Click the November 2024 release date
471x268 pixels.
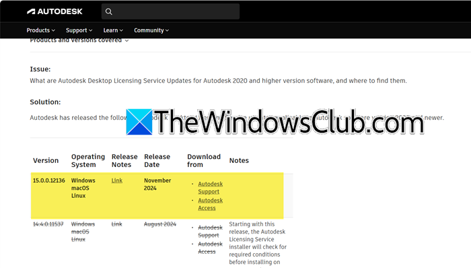[x=157, y=185]
